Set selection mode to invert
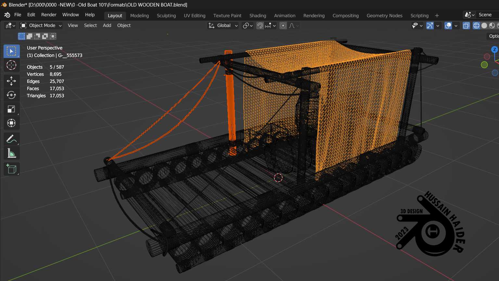Image resolution: width=499 pixels, height=281 pixels. point(45,36)
